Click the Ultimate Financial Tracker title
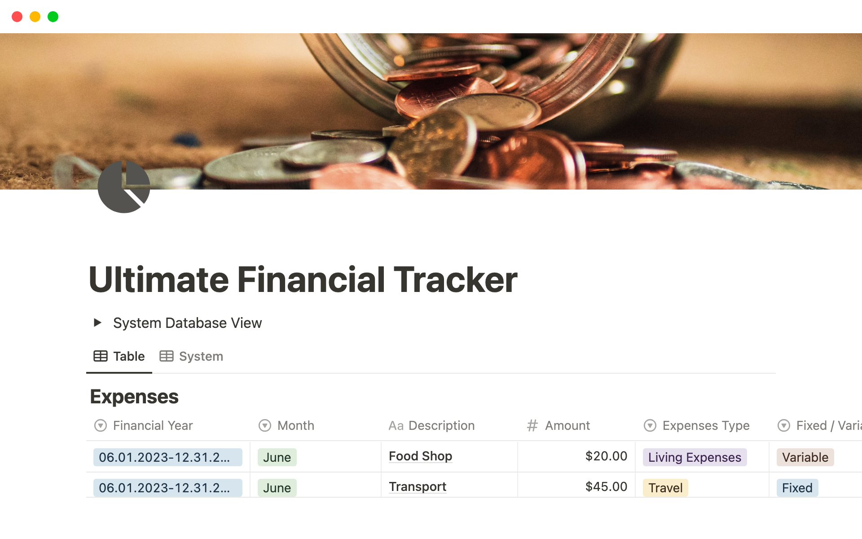This screenshot has height=539, width=862. (x=303, y=279)
